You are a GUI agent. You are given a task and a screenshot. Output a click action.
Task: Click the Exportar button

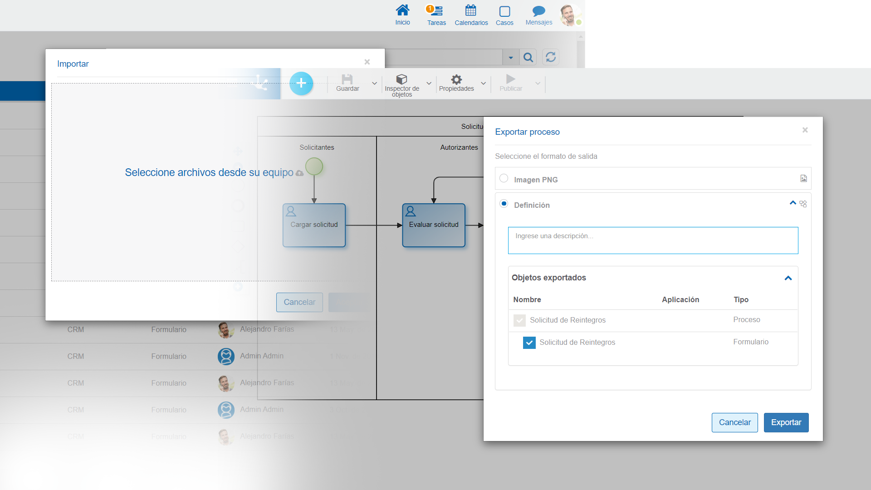click(x=786, y=422)
